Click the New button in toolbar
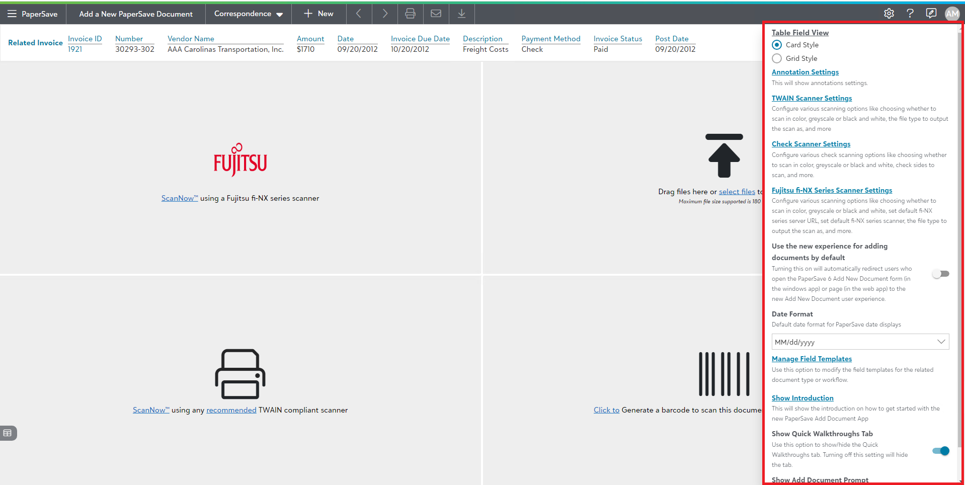The width and height of the screenshot is (965, 485). point(318,14)
